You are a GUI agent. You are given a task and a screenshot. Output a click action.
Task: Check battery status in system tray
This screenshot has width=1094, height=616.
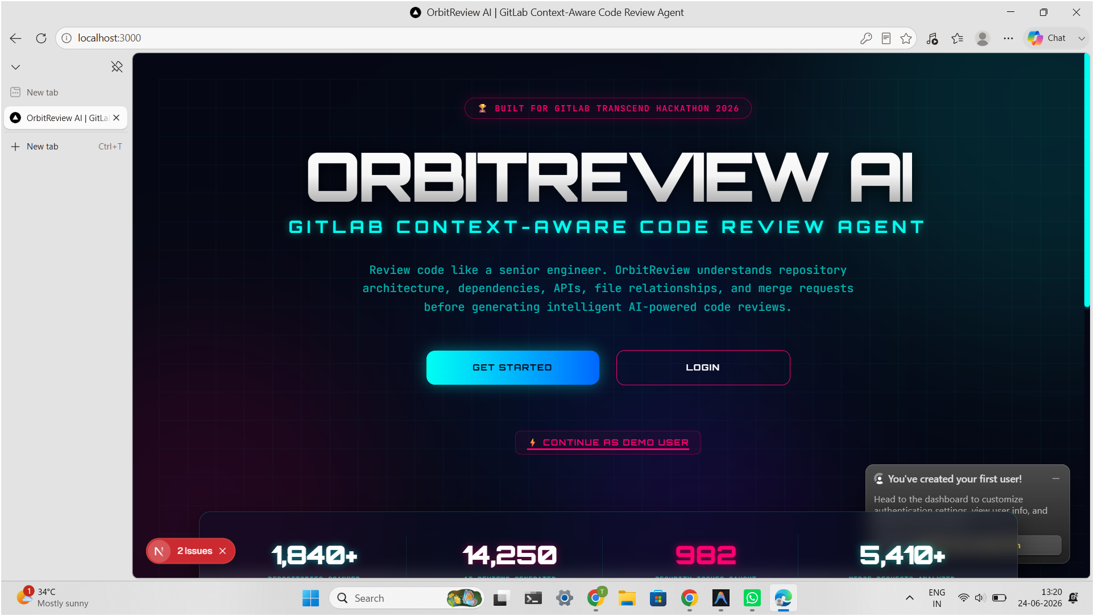[x=999, y=598]
